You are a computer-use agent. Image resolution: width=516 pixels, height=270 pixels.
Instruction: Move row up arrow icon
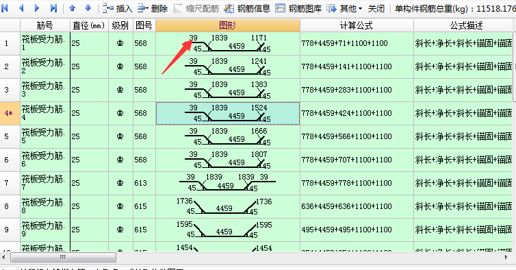click(x=72, y=8)
